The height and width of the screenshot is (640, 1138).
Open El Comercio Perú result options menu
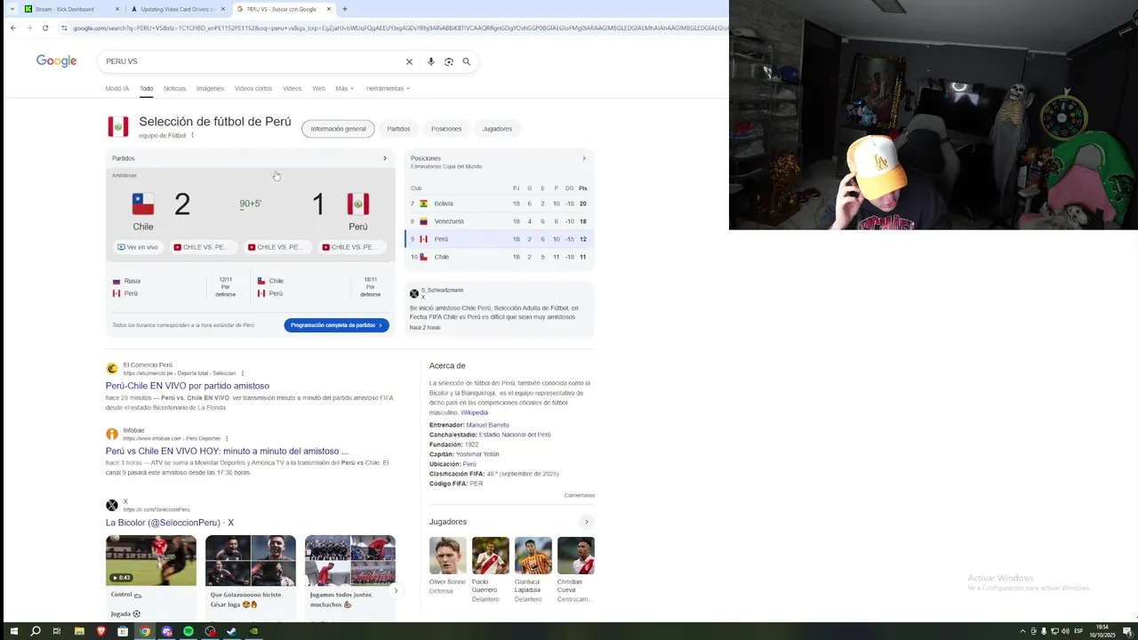click(243, 373)
